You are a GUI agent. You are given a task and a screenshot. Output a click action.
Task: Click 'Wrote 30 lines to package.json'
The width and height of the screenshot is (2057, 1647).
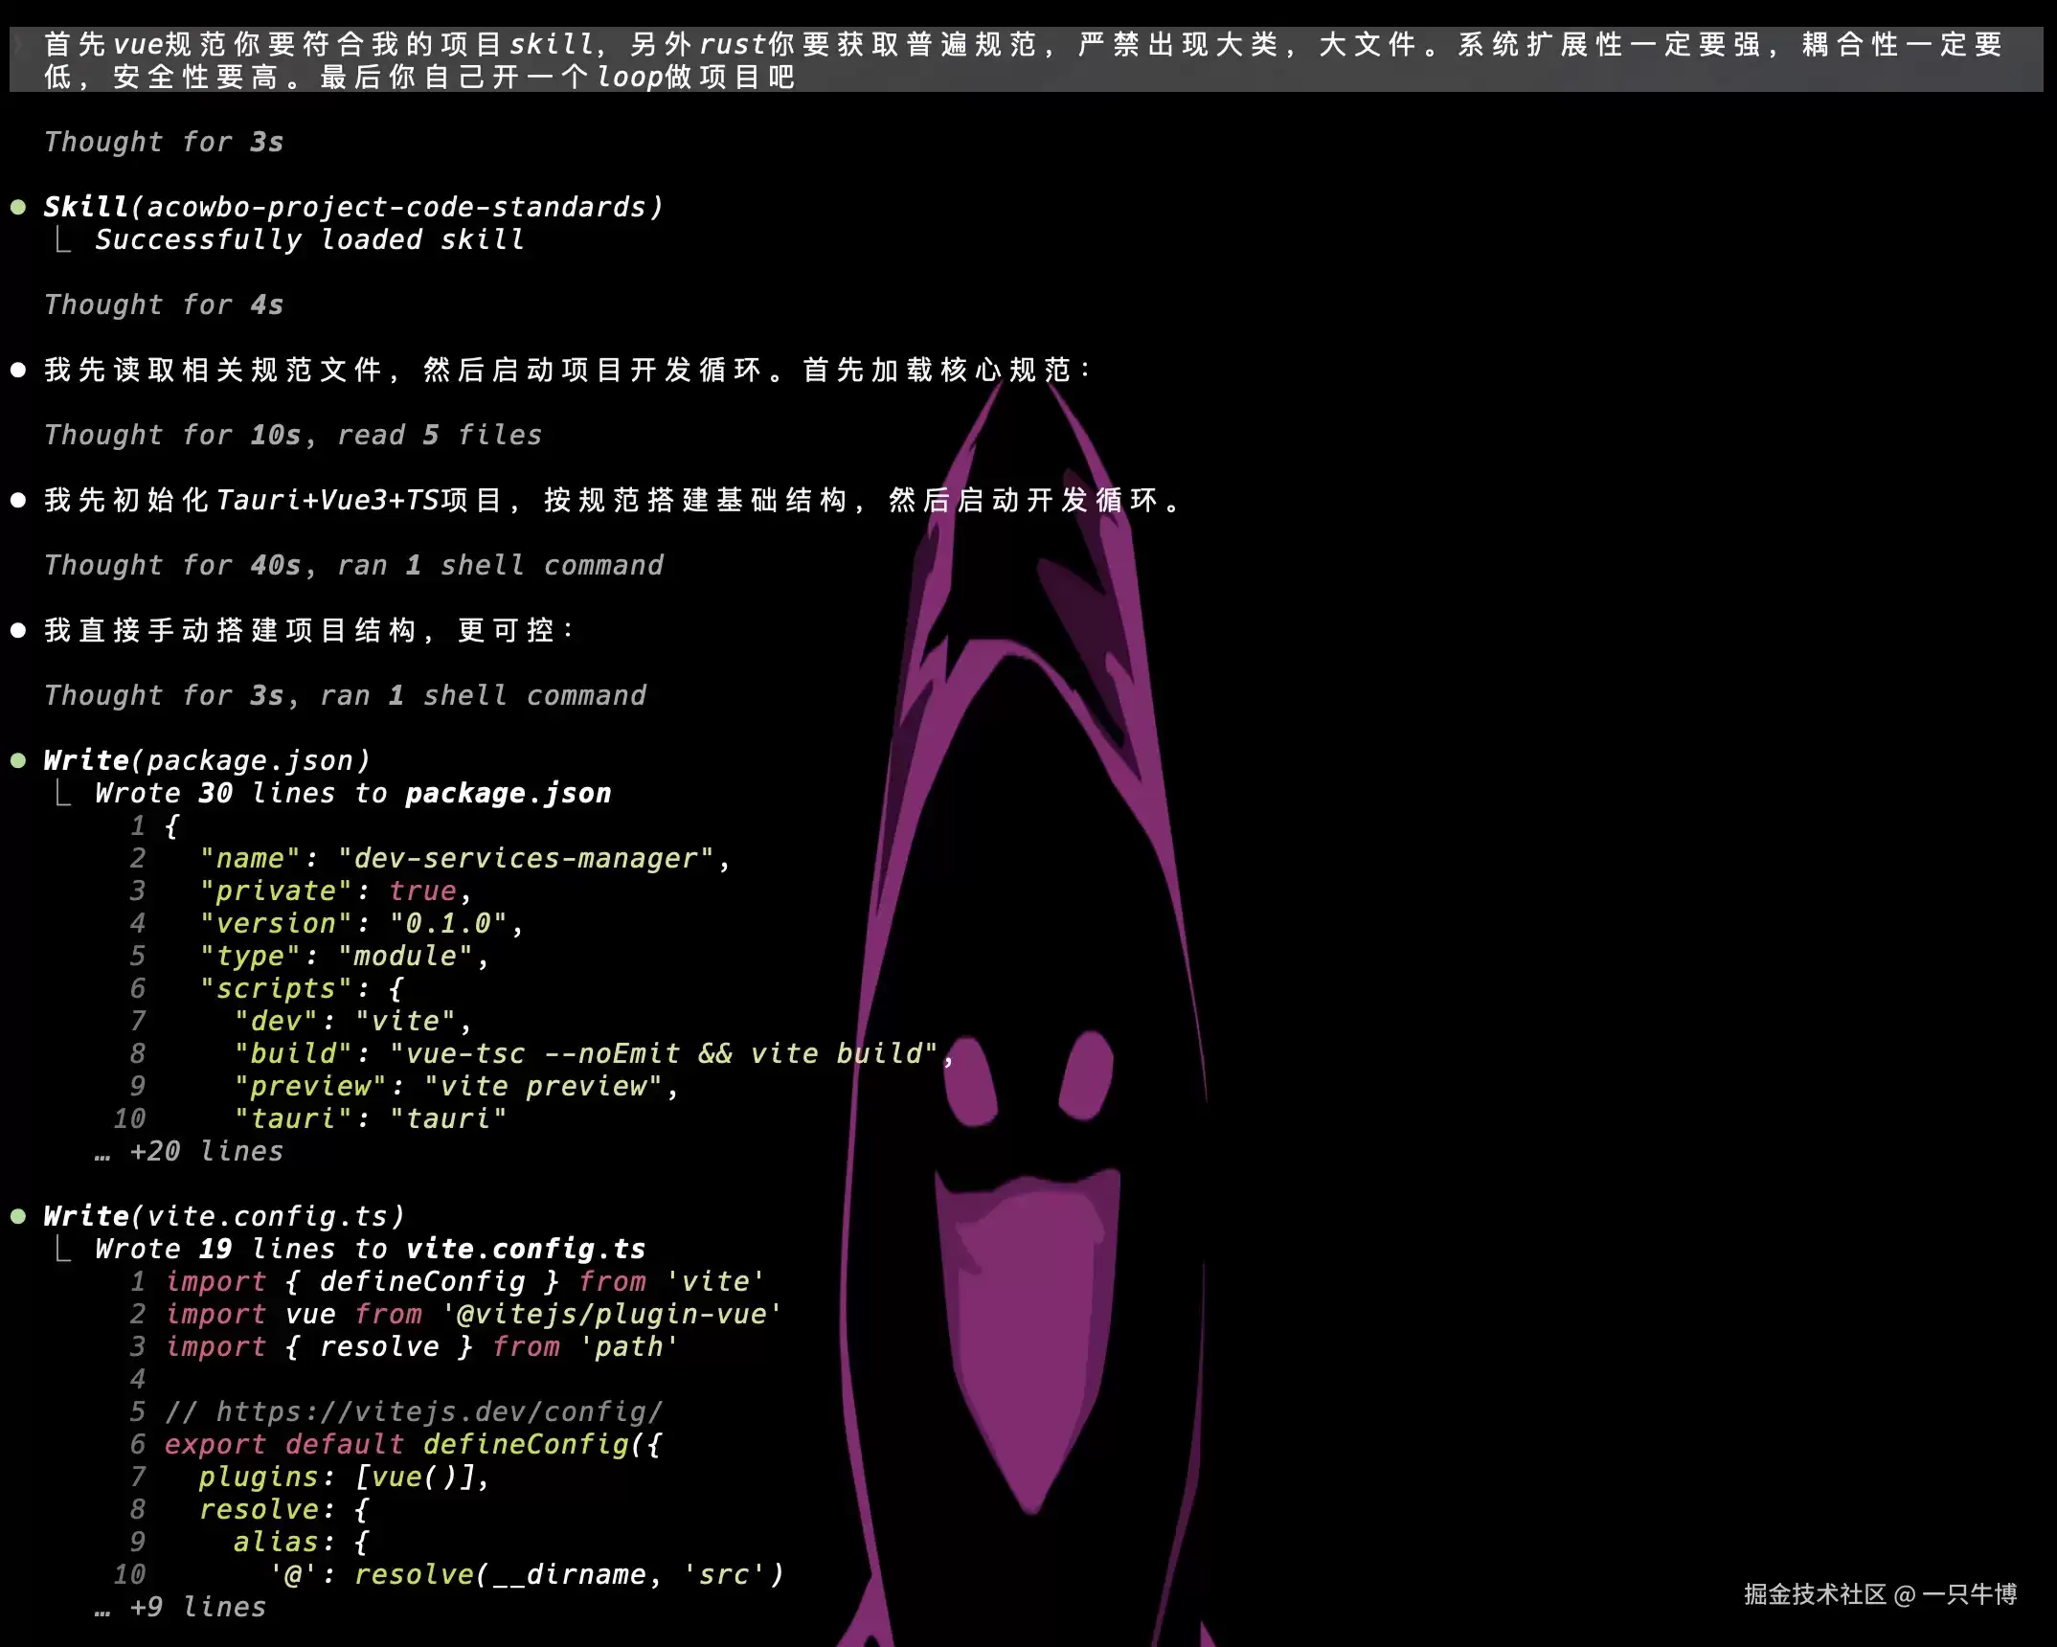point(352,793)
